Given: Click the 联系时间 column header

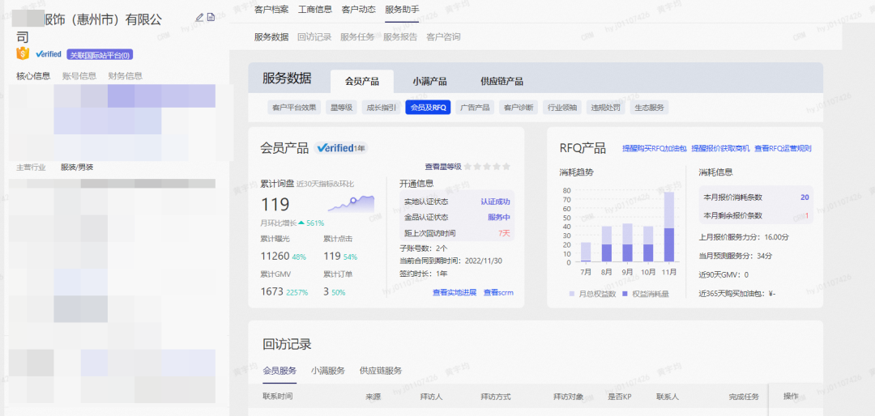Looking at the screenshot, I should tap(277, 397).
